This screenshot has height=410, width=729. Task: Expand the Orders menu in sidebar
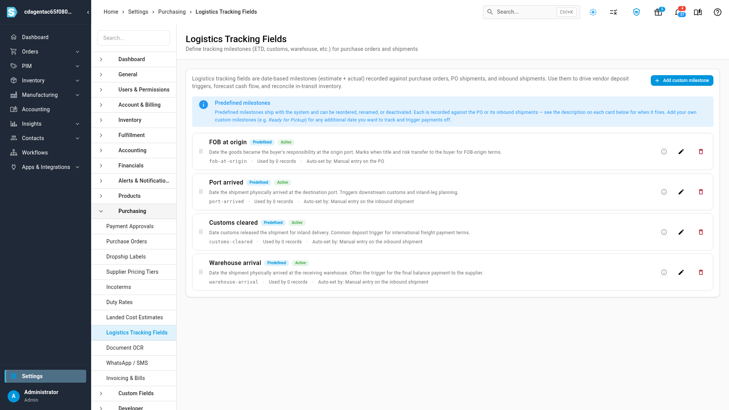[x=46, y=52]
